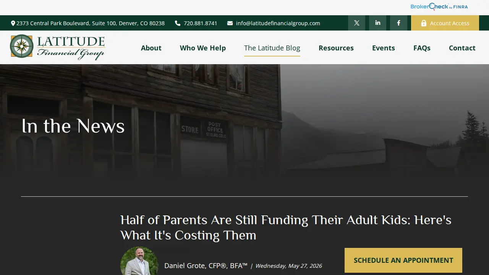489x275 pixels.
Task: Go to the Contact page
Action: 462,48
